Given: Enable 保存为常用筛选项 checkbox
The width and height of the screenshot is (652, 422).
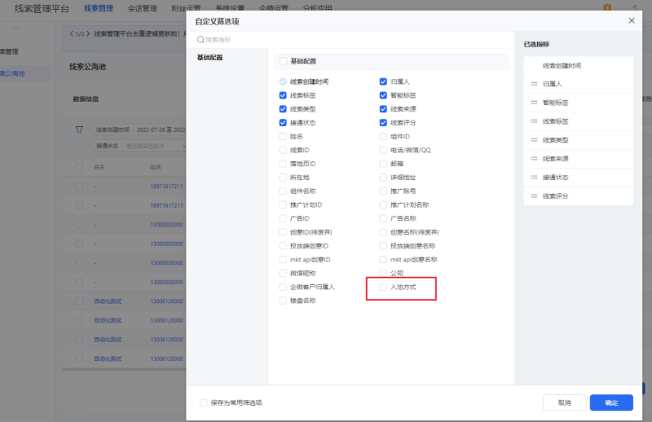Looking at the screenshot, I should (203, 402).
